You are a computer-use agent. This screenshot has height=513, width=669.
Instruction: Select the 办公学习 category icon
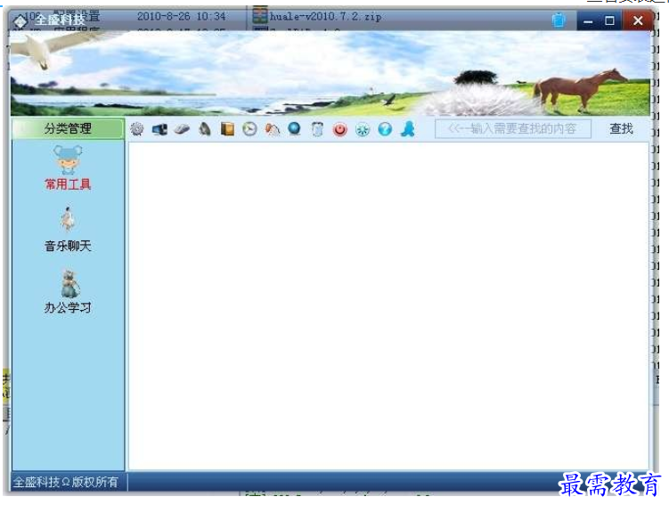[69, 283]
